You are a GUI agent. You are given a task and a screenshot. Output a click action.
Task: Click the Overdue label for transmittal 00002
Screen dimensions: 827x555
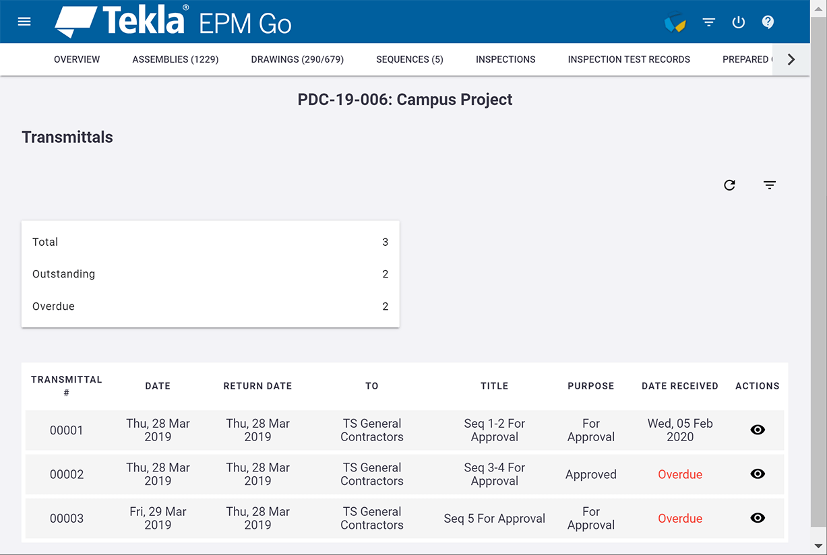[x=679, y=474]
